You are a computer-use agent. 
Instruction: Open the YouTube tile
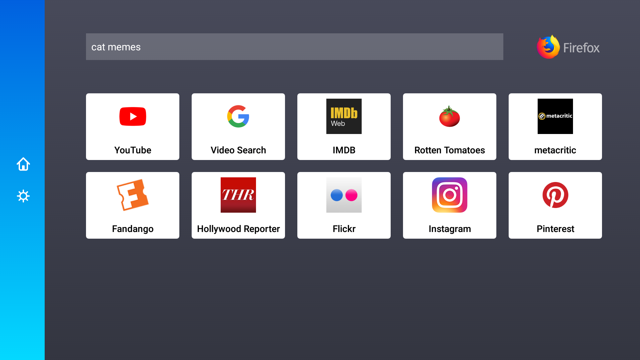tap(132, 127)
